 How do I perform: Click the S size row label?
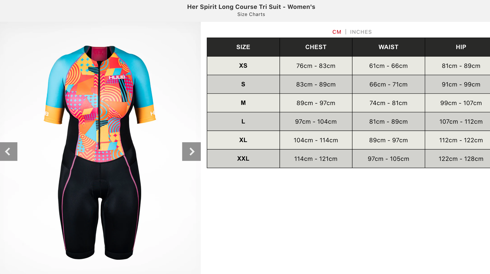tap(243, 84)
